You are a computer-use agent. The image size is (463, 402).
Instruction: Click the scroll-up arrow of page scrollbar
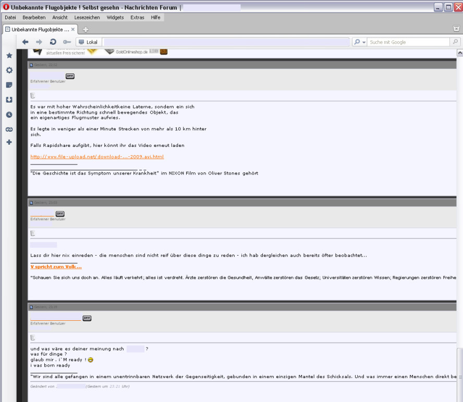[x=460, y=53]
